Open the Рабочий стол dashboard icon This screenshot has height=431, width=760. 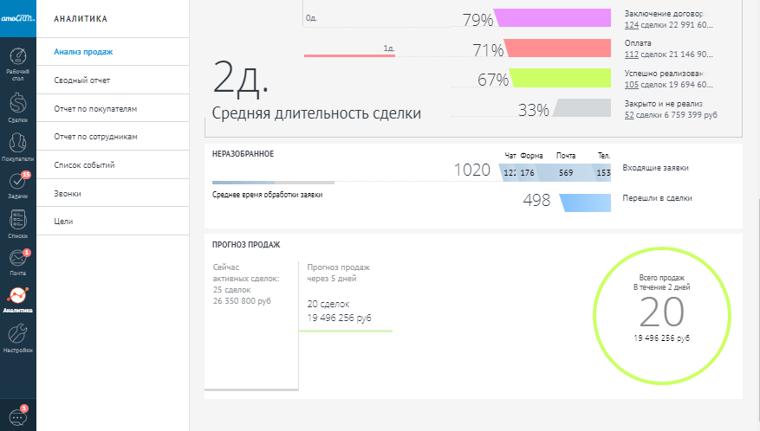click(x=17, y=63)
